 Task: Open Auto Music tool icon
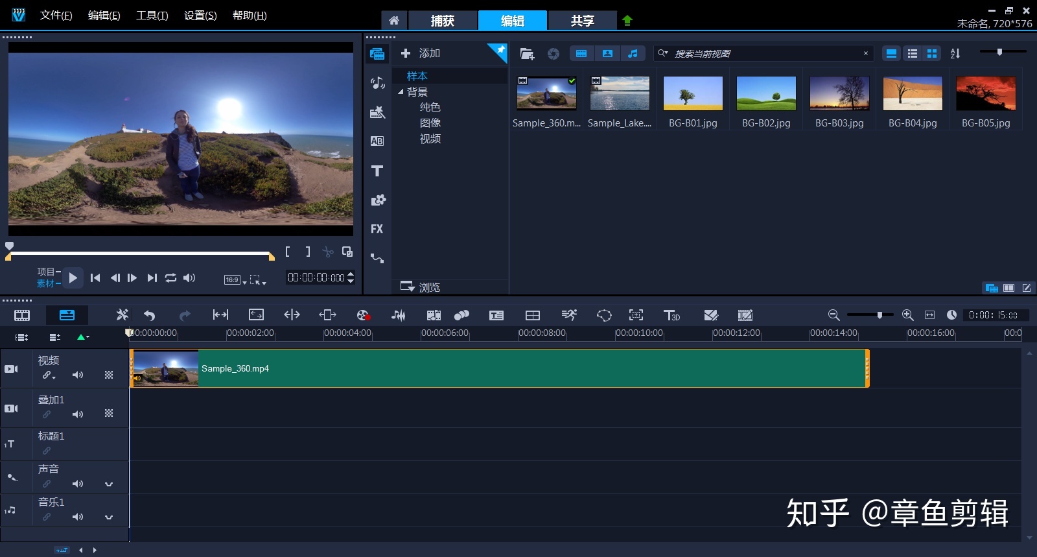tap(434, 315)
